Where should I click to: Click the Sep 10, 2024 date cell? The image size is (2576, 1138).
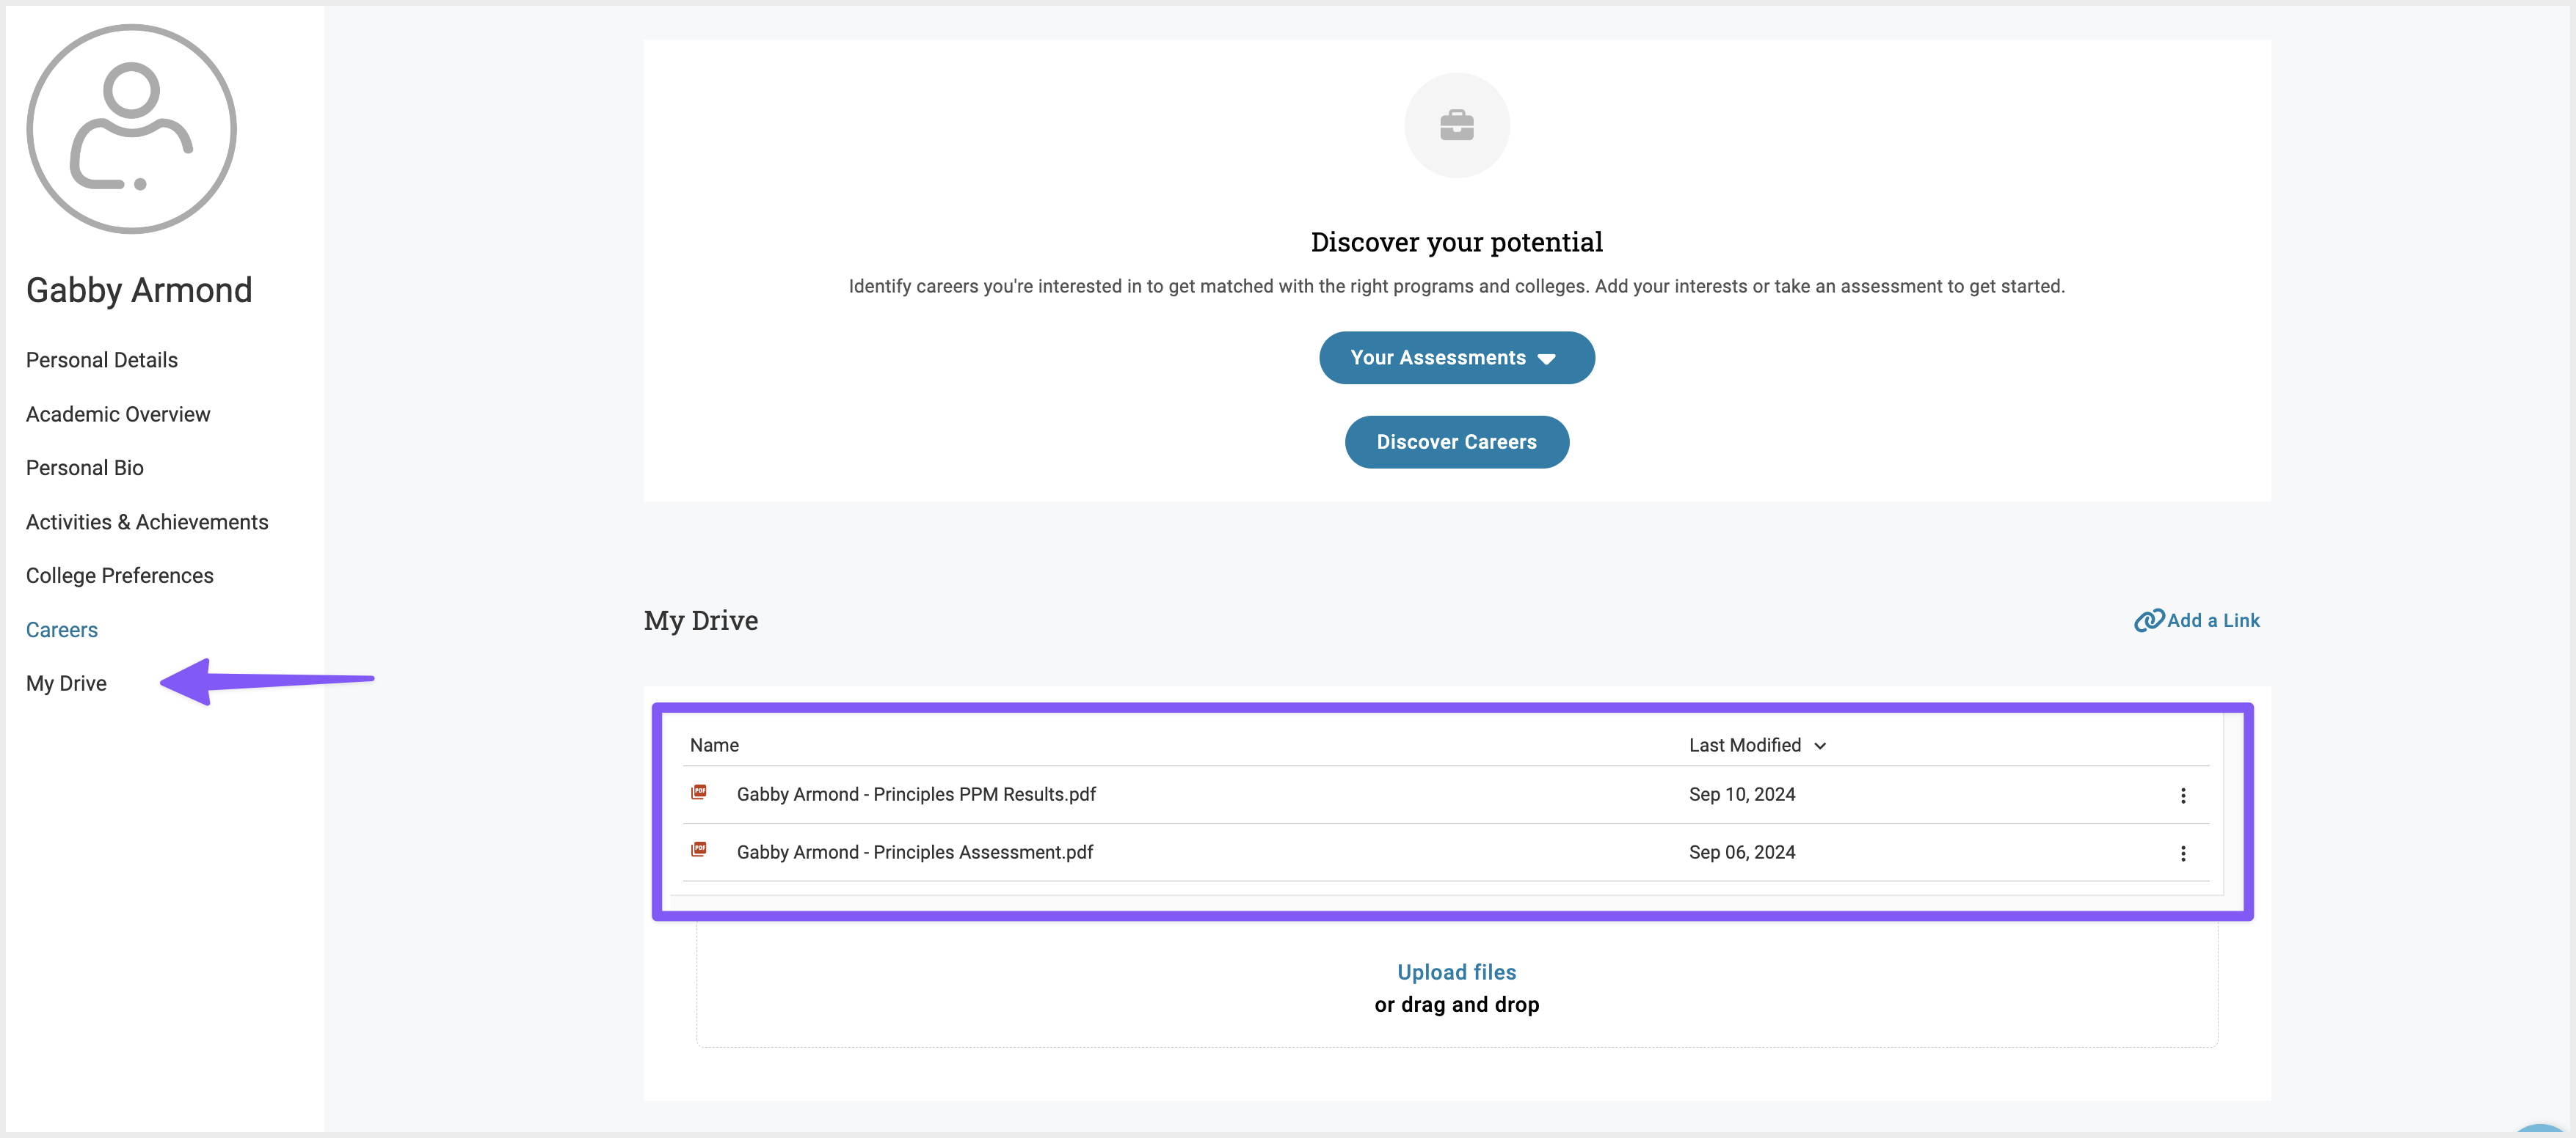click(x=1741, y=794)
